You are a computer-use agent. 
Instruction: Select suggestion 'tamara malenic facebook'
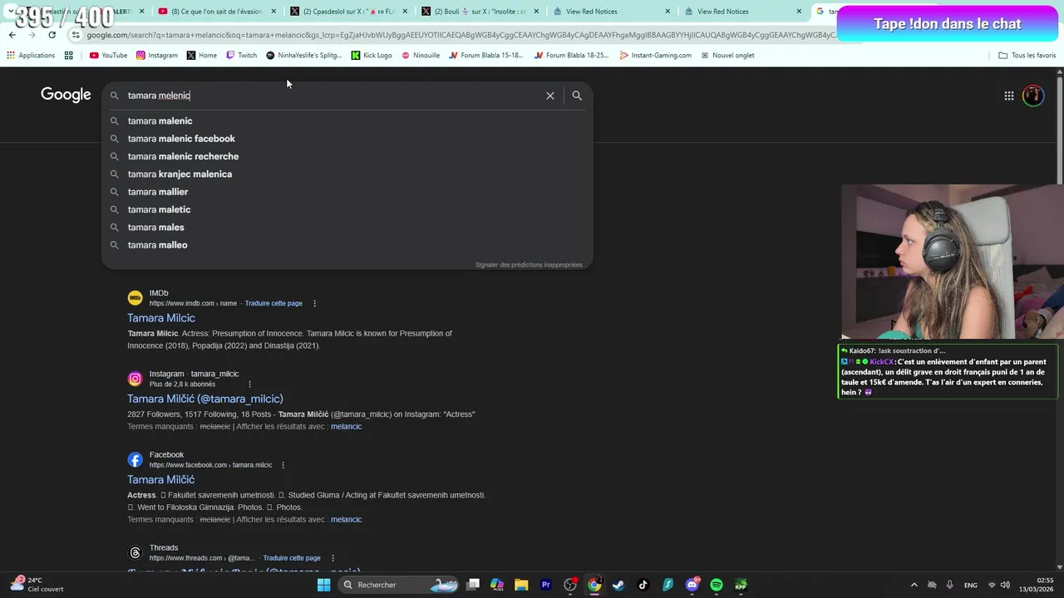[347, 139]
